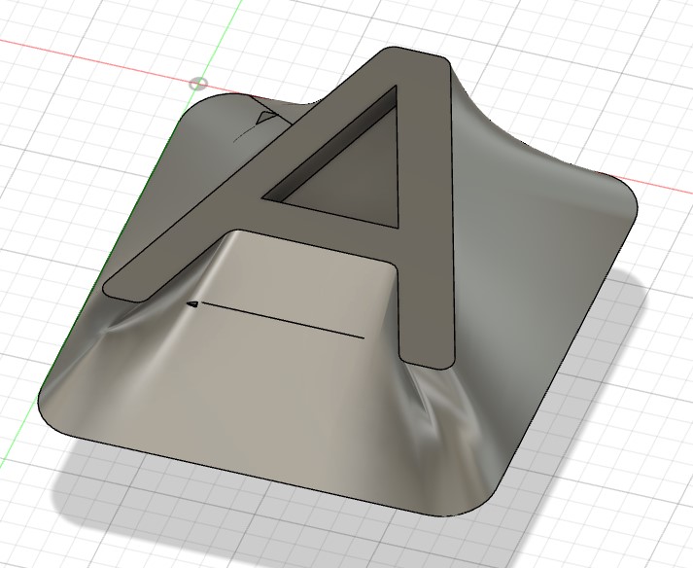This screenshot has height=568, width=693.
Task: Select the arrowhead manipulator on the front slope
Action: [192, 303]
